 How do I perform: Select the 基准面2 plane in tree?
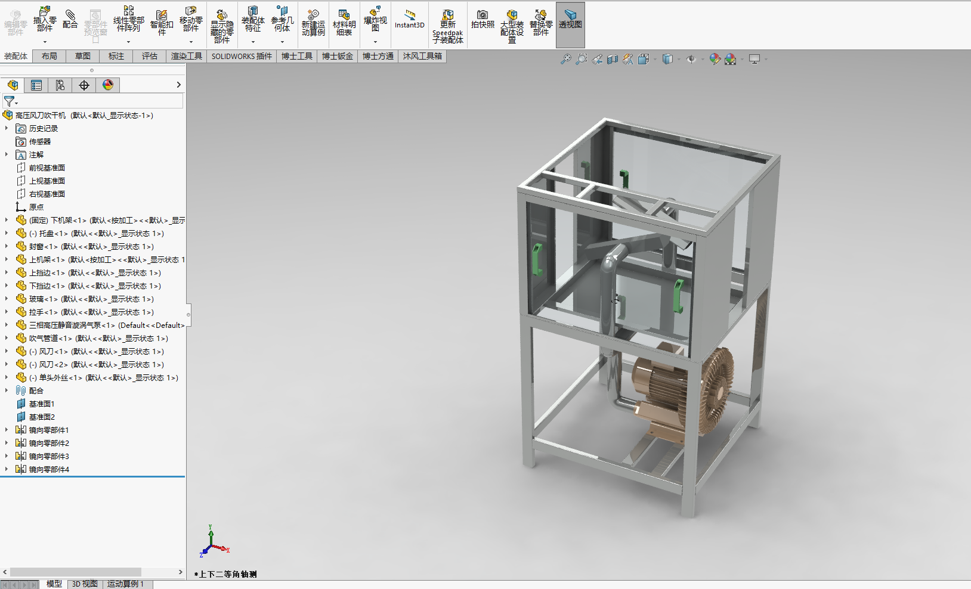42,417
